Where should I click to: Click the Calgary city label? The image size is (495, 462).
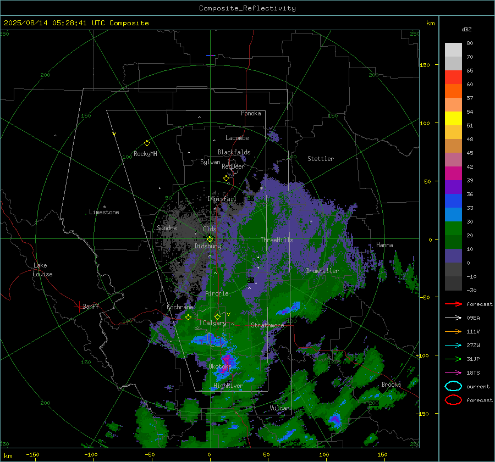coord(215,323)
